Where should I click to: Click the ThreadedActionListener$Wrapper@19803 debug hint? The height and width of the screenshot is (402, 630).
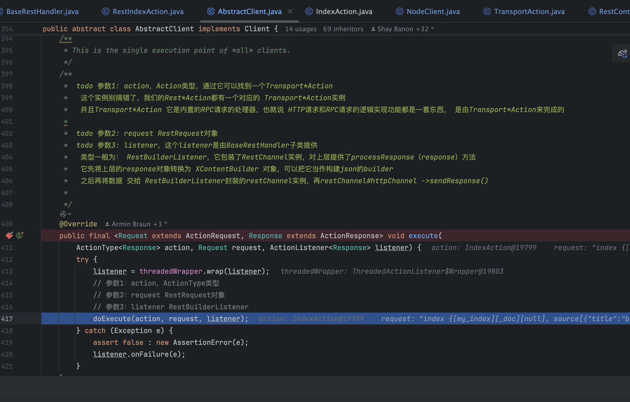pyautogui.click(x=428, y=271)
